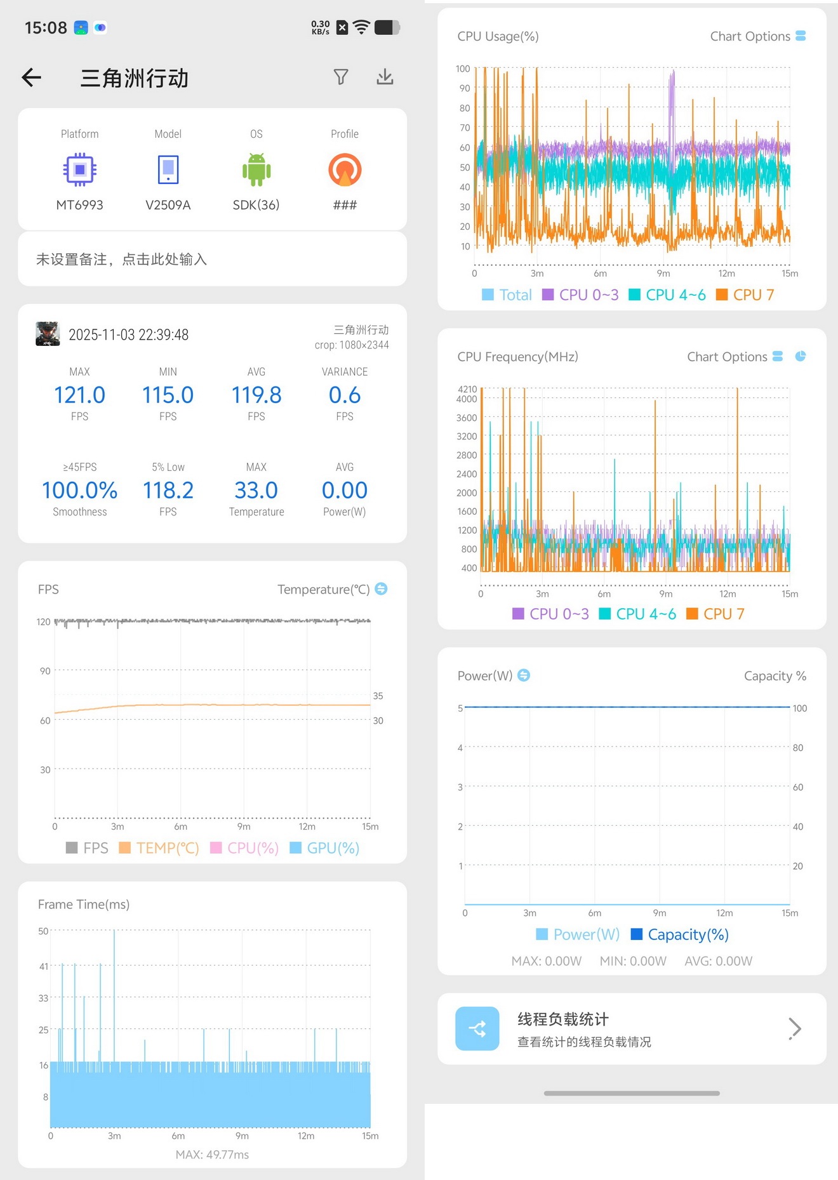
Task: Click the MAX: 49.77ms frame time label
Action: click(212, 1155)
